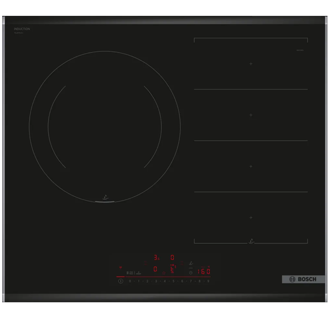Screen dimensions: 328x328
Task: Tap the star favourite symbol
Action: coord(164,273)
